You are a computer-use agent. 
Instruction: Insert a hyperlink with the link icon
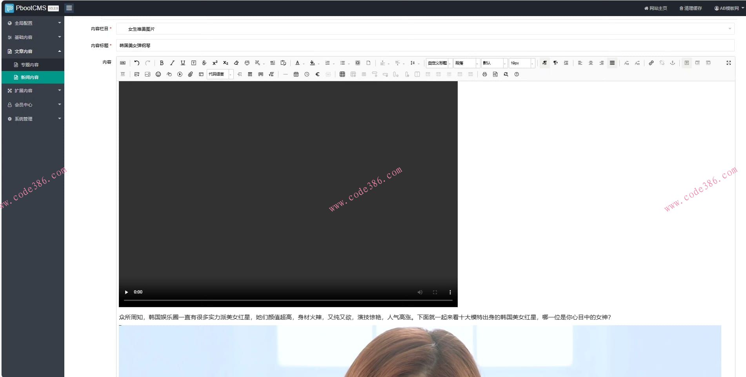click(651, 63)
